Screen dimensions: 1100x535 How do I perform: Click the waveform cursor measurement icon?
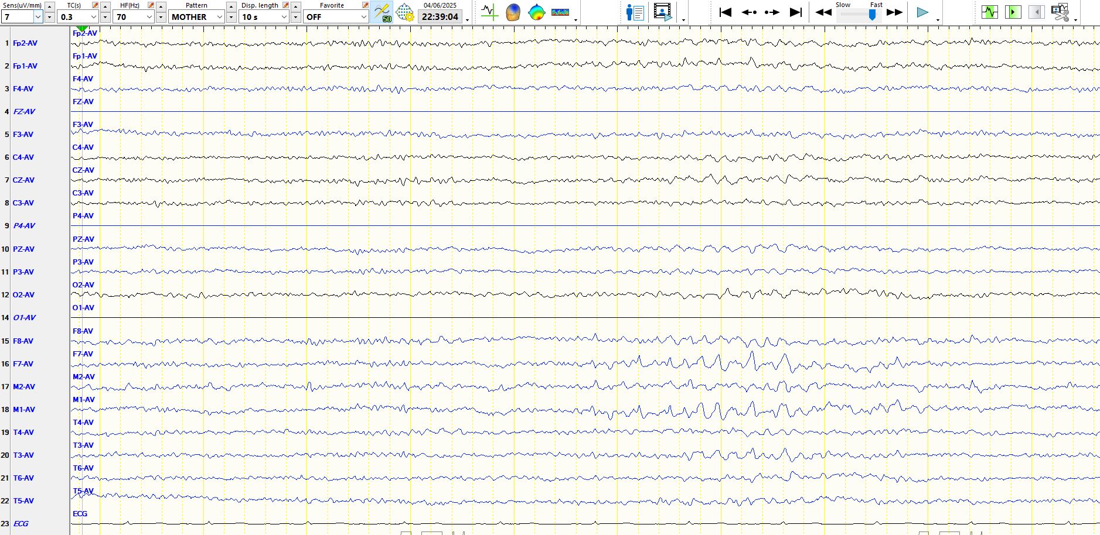[489, 12]
